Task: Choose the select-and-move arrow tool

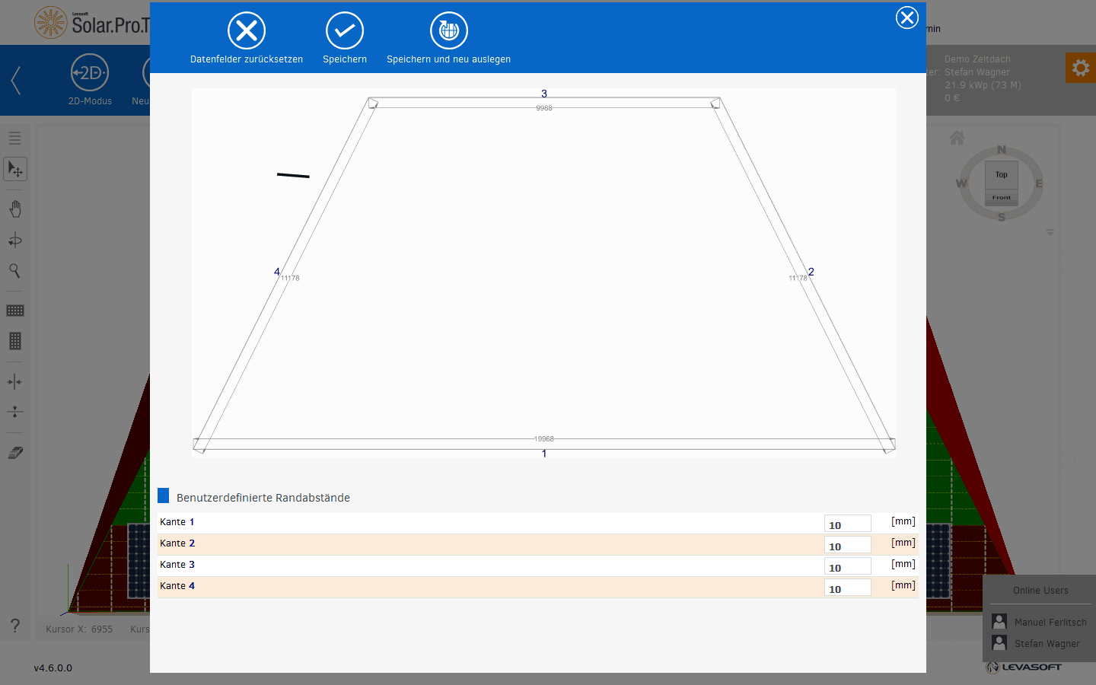Action: point(15,169)
